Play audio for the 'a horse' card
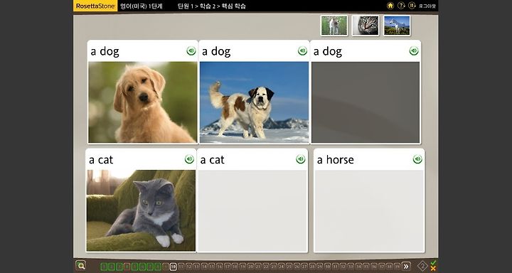Screen dimensions: 512x273 pos(417,159)
